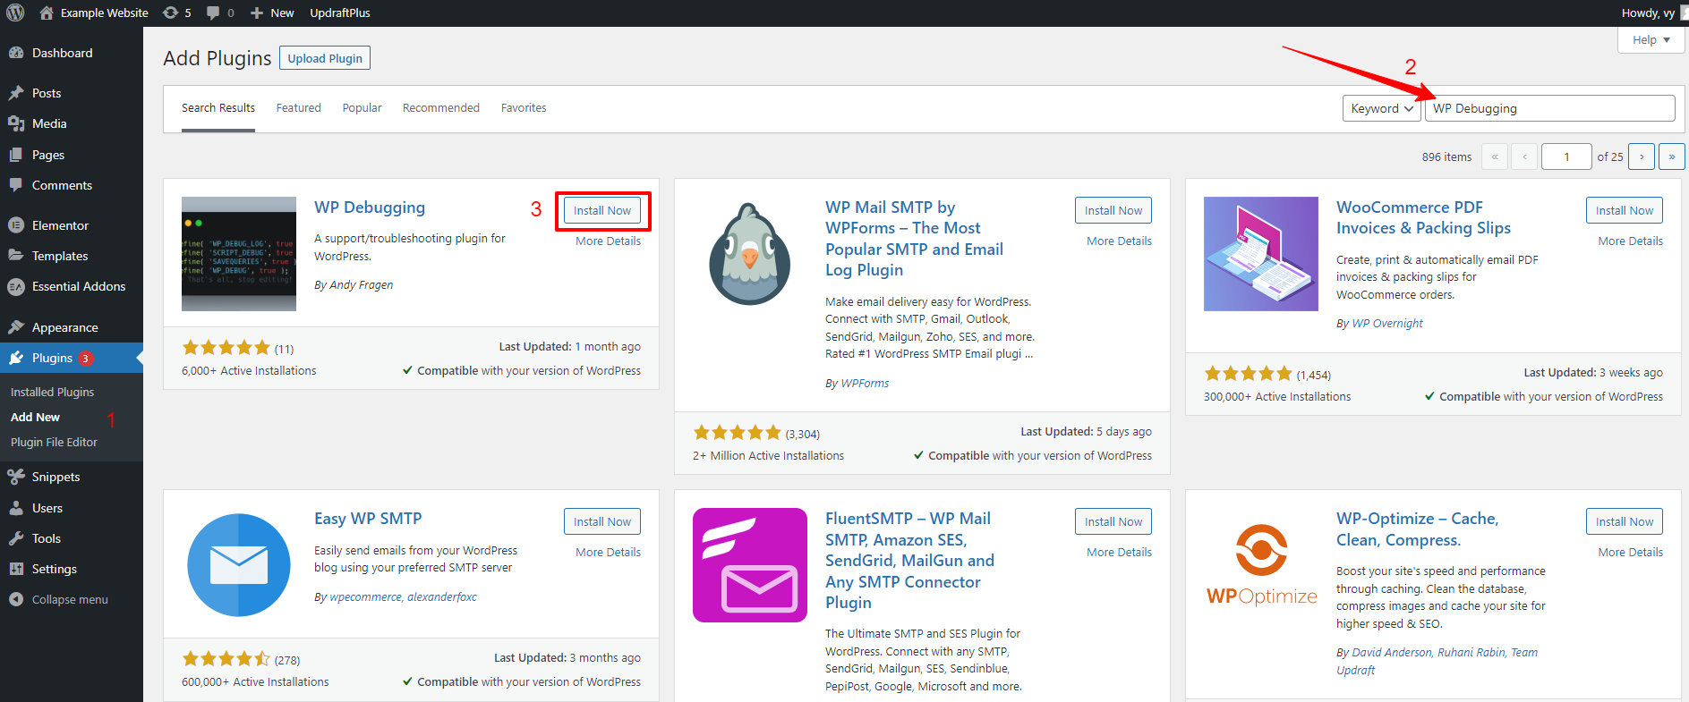This screenshot has height=702, width=1689.
Task: Open Appearance brush in sidebar
Action: coord(16,327)
